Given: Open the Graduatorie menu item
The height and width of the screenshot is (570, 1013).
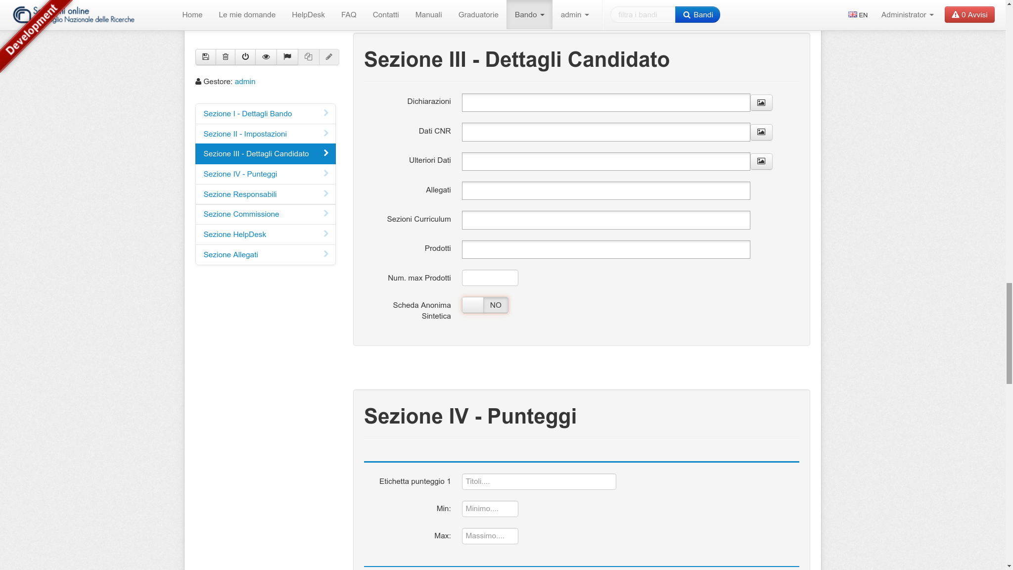Looking at the screenshot, I should point(478,15).
